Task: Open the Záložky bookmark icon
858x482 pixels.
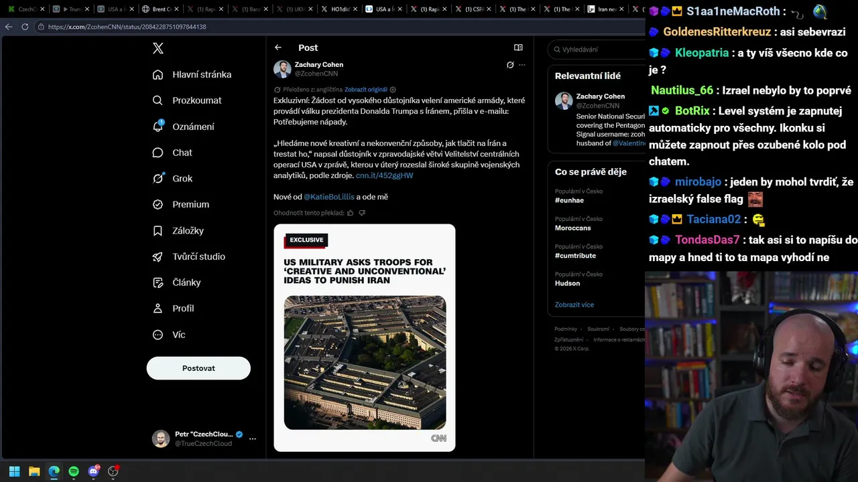Action: click(158, 230)
